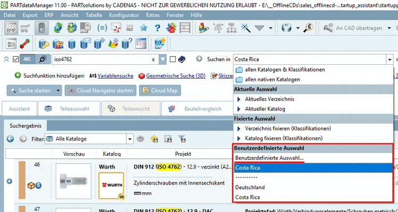The height and width of the screenshot is (212, 398).
Task: Switch to the Teileauswahl tab
Action: click(x=69, y=108)
